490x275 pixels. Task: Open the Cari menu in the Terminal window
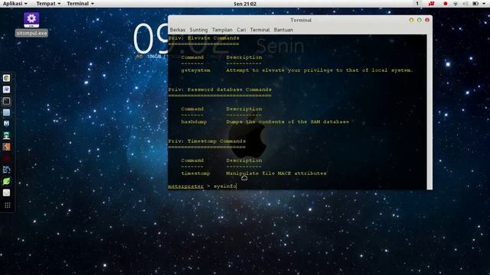click(x=241, y=30)
